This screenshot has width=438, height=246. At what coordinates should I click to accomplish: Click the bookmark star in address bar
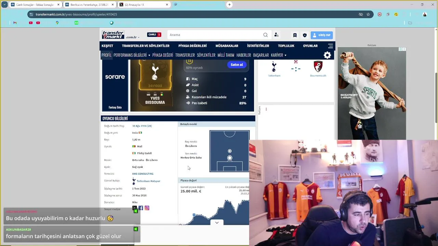coord(368,14)
